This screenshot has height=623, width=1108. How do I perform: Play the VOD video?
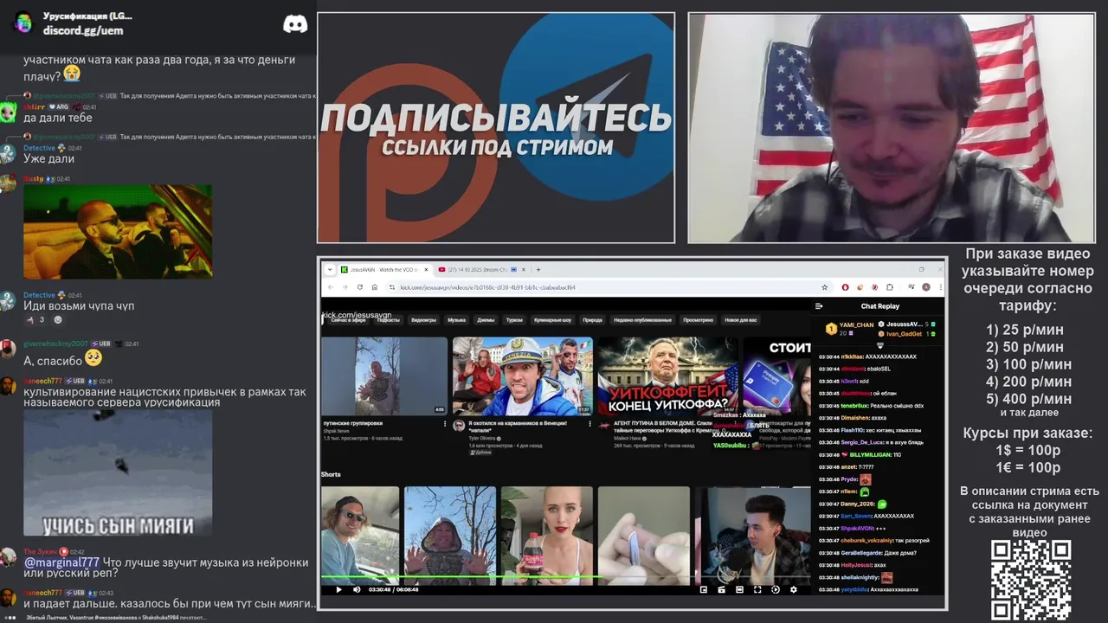point(338,589)
